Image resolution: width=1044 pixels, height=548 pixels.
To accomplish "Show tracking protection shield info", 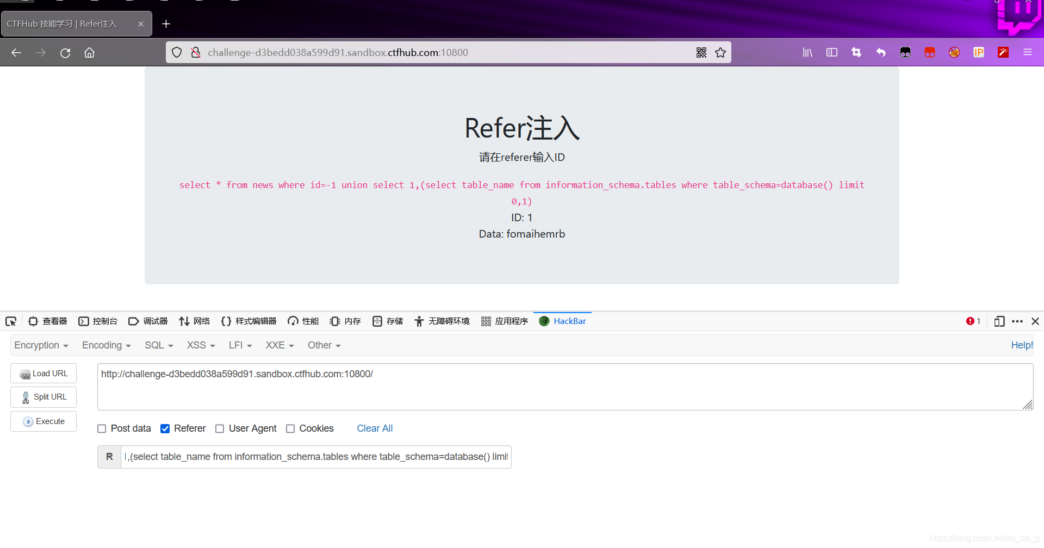I will pos(177,52).
